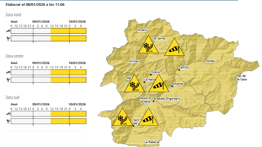
Task: Click the yellow snow alert bar for Zona centre
Action: coord(68,80)
